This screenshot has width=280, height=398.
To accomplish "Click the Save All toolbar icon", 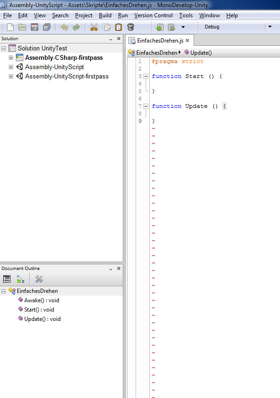I will coord(47,27).
